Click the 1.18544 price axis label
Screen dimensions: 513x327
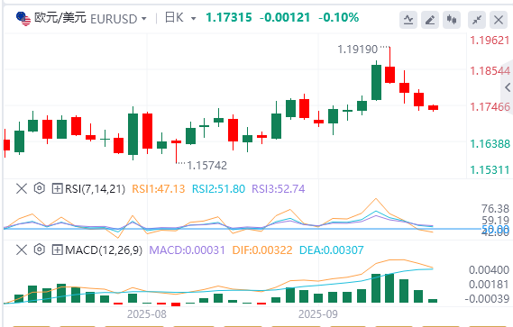pos(490,71)
